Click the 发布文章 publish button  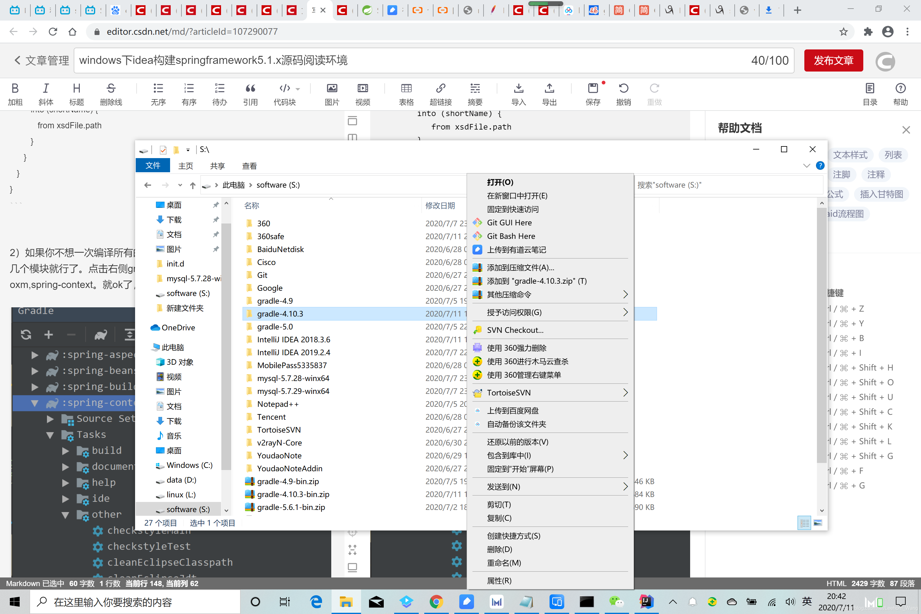click(833, 61)
